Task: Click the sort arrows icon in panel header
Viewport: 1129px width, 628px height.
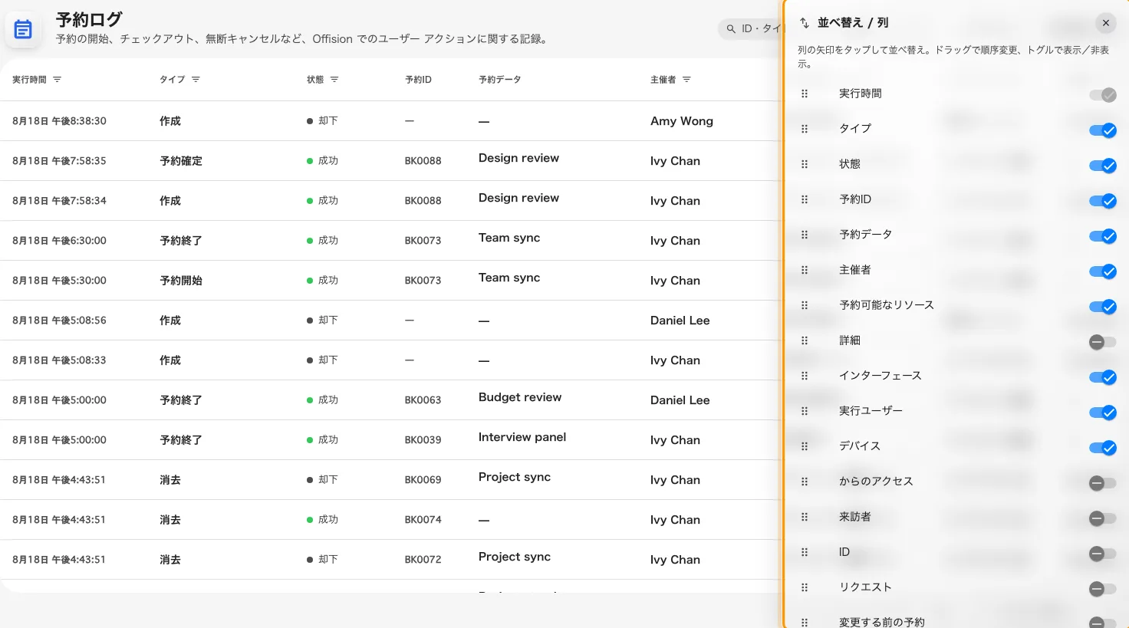Action: pos(805,23)
